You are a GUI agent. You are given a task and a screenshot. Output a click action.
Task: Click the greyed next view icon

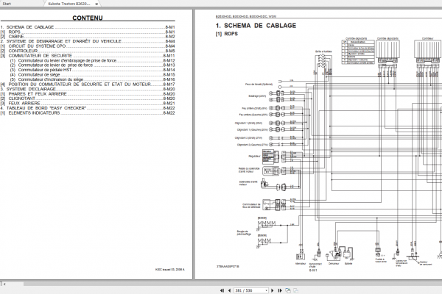click(x=295, y=290)
